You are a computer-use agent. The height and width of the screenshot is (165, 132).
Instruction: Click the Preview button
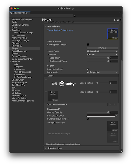point(102,48)
